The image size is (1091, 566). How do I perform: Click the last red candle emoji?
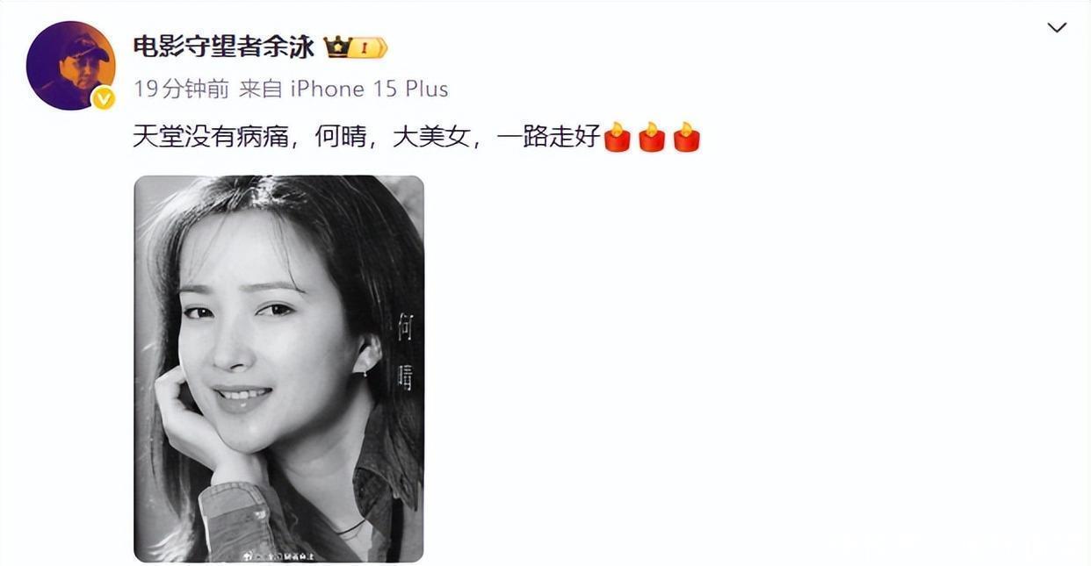(686, 137)
